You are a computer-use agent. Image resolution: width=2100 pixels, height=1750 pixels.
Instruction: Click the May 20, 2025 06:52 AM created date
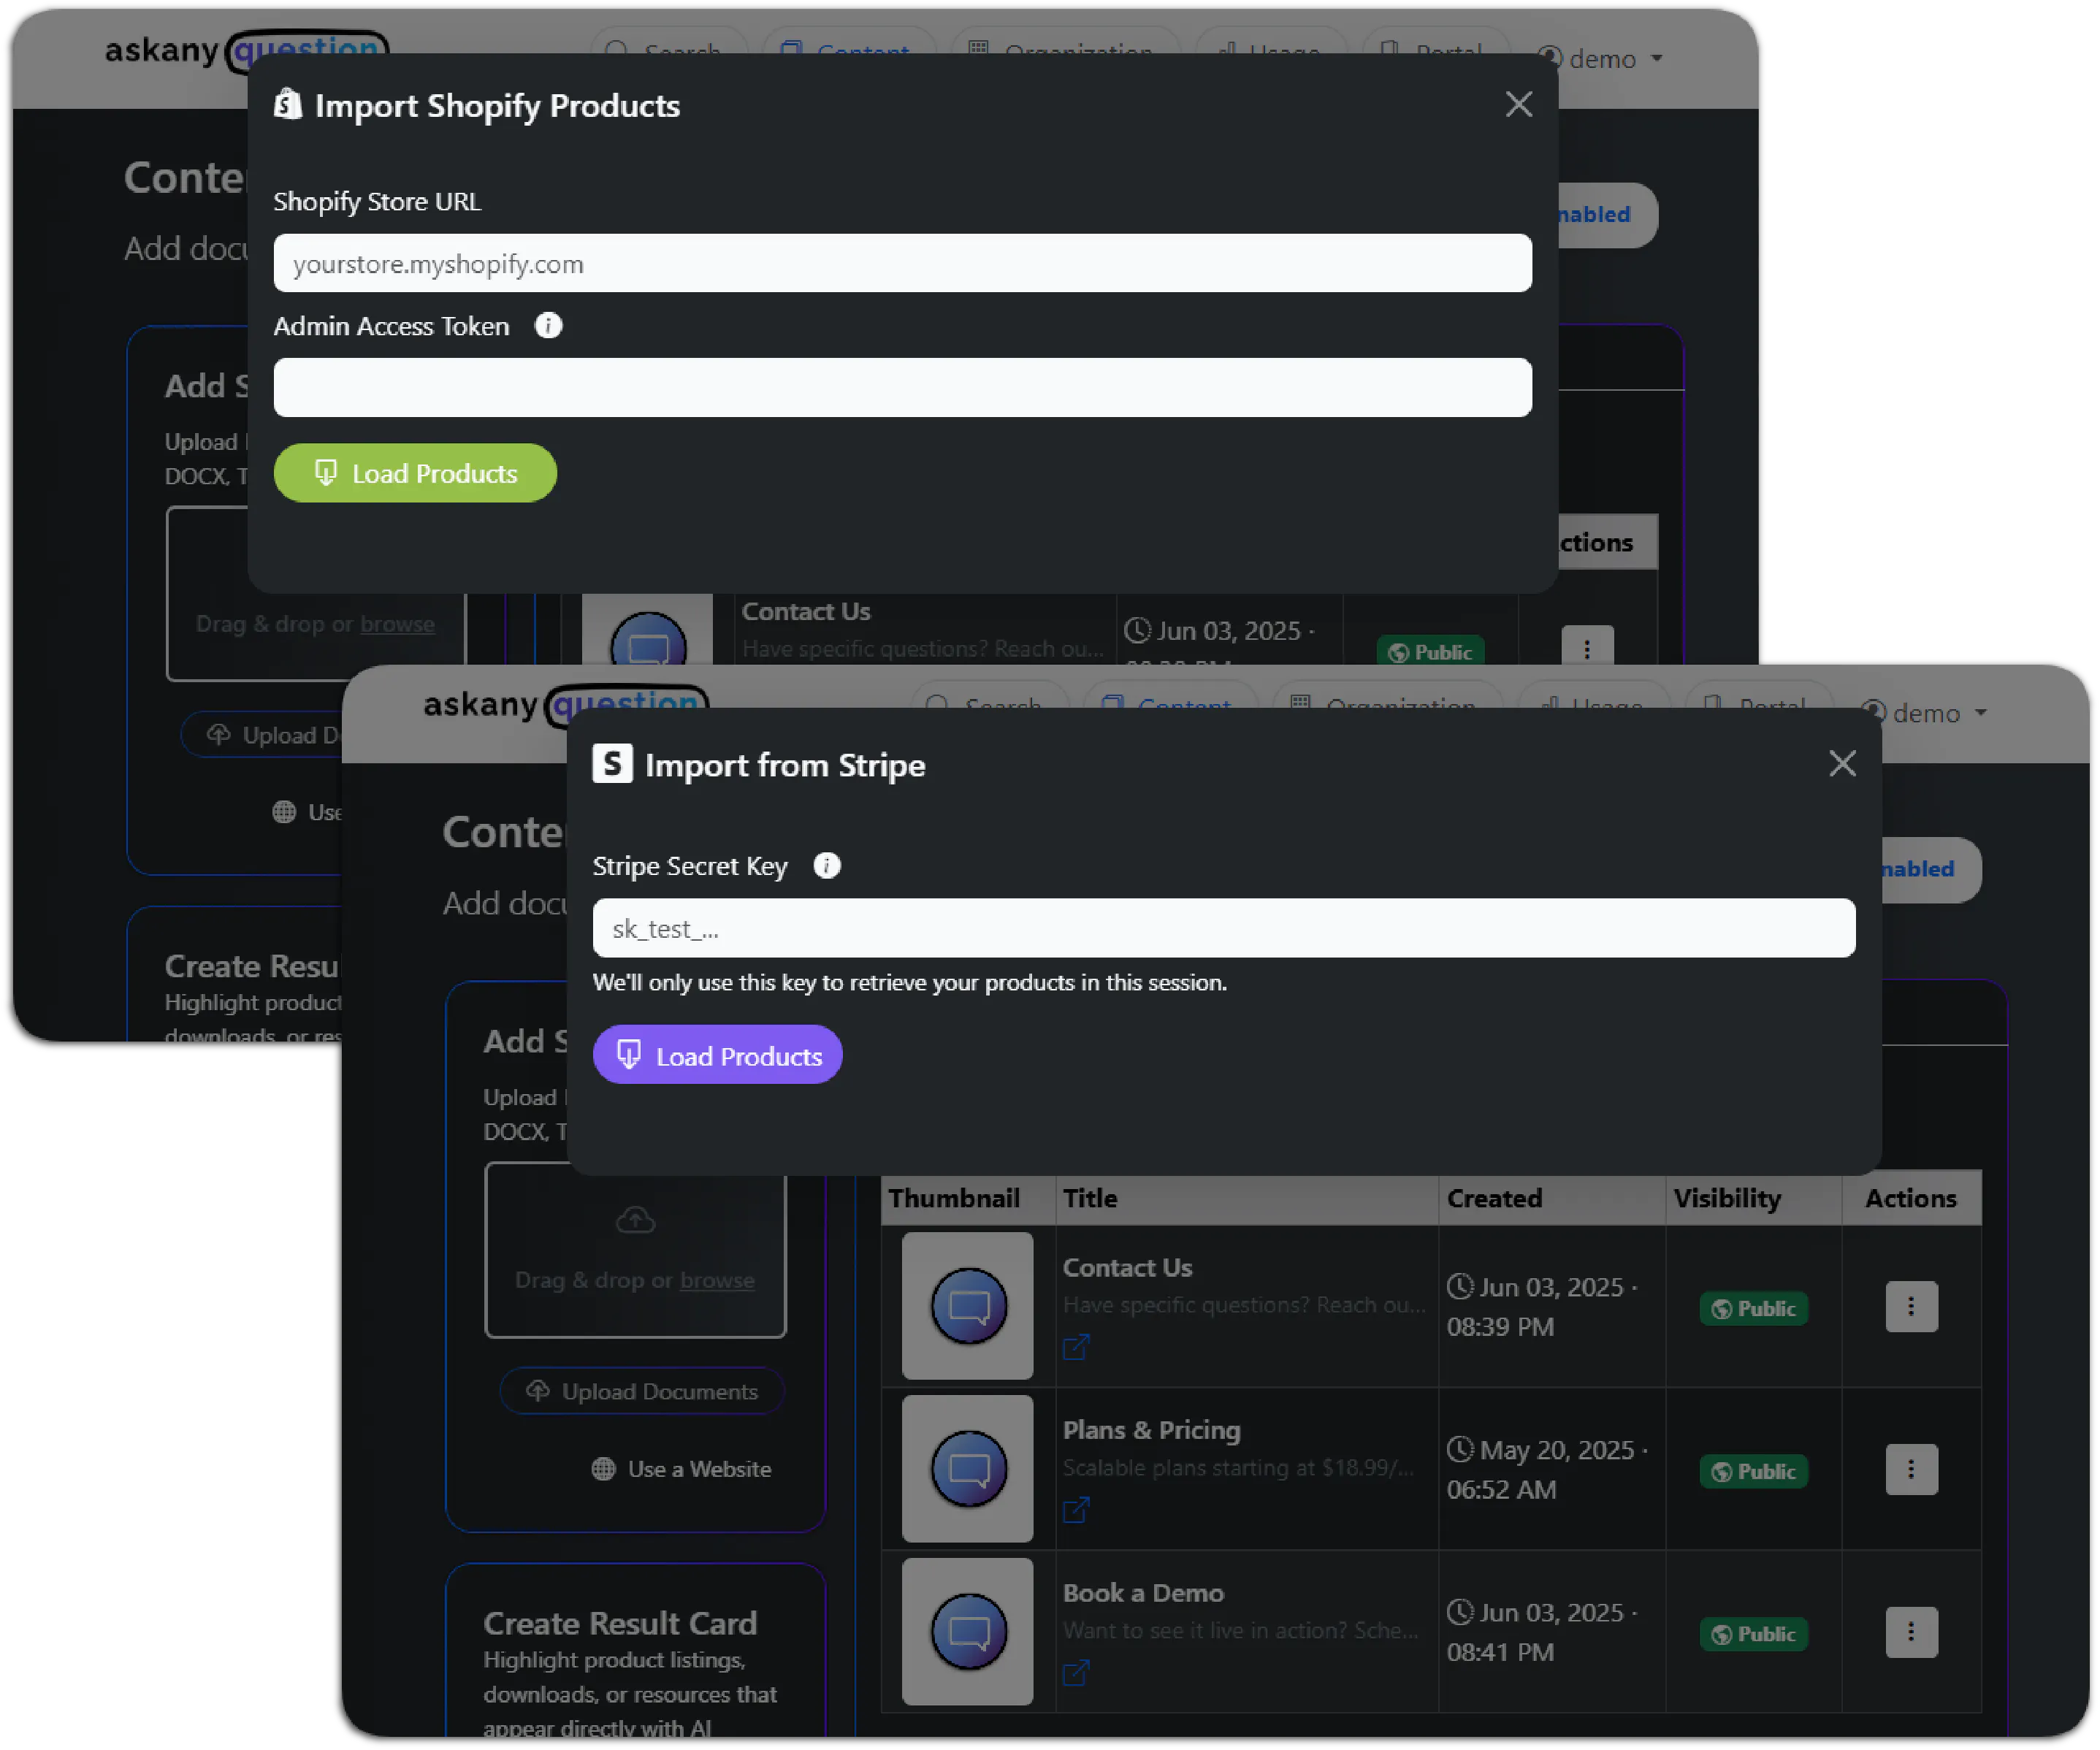pos(1547,1469)
